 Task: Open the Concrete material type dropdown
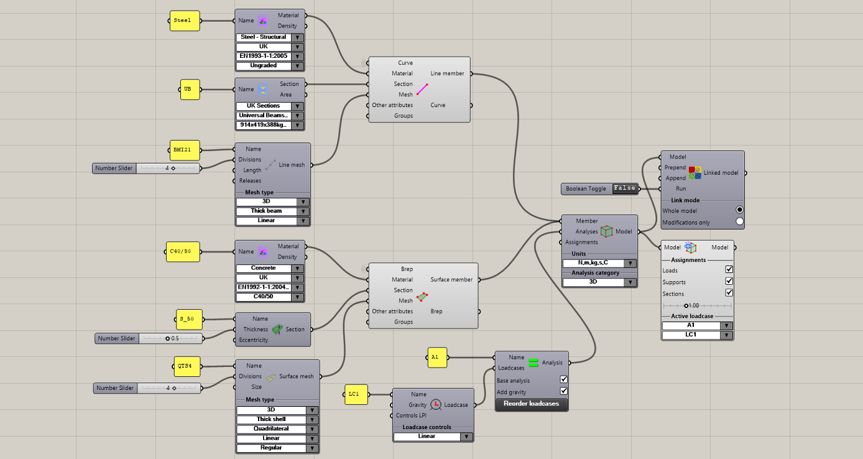tap(270, 268)
